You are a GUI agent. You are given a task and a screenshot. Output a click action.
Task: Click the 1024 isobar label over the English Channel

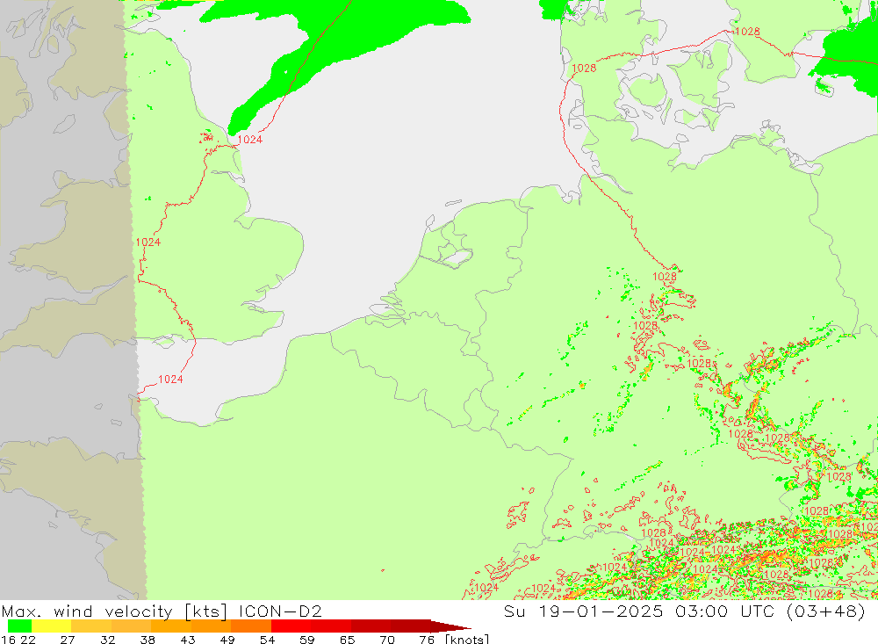tap(170, 380)
